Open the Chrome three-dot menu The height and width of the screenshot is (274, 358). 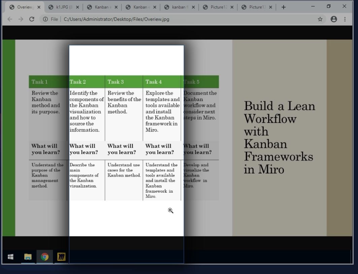tap(345, 19)
